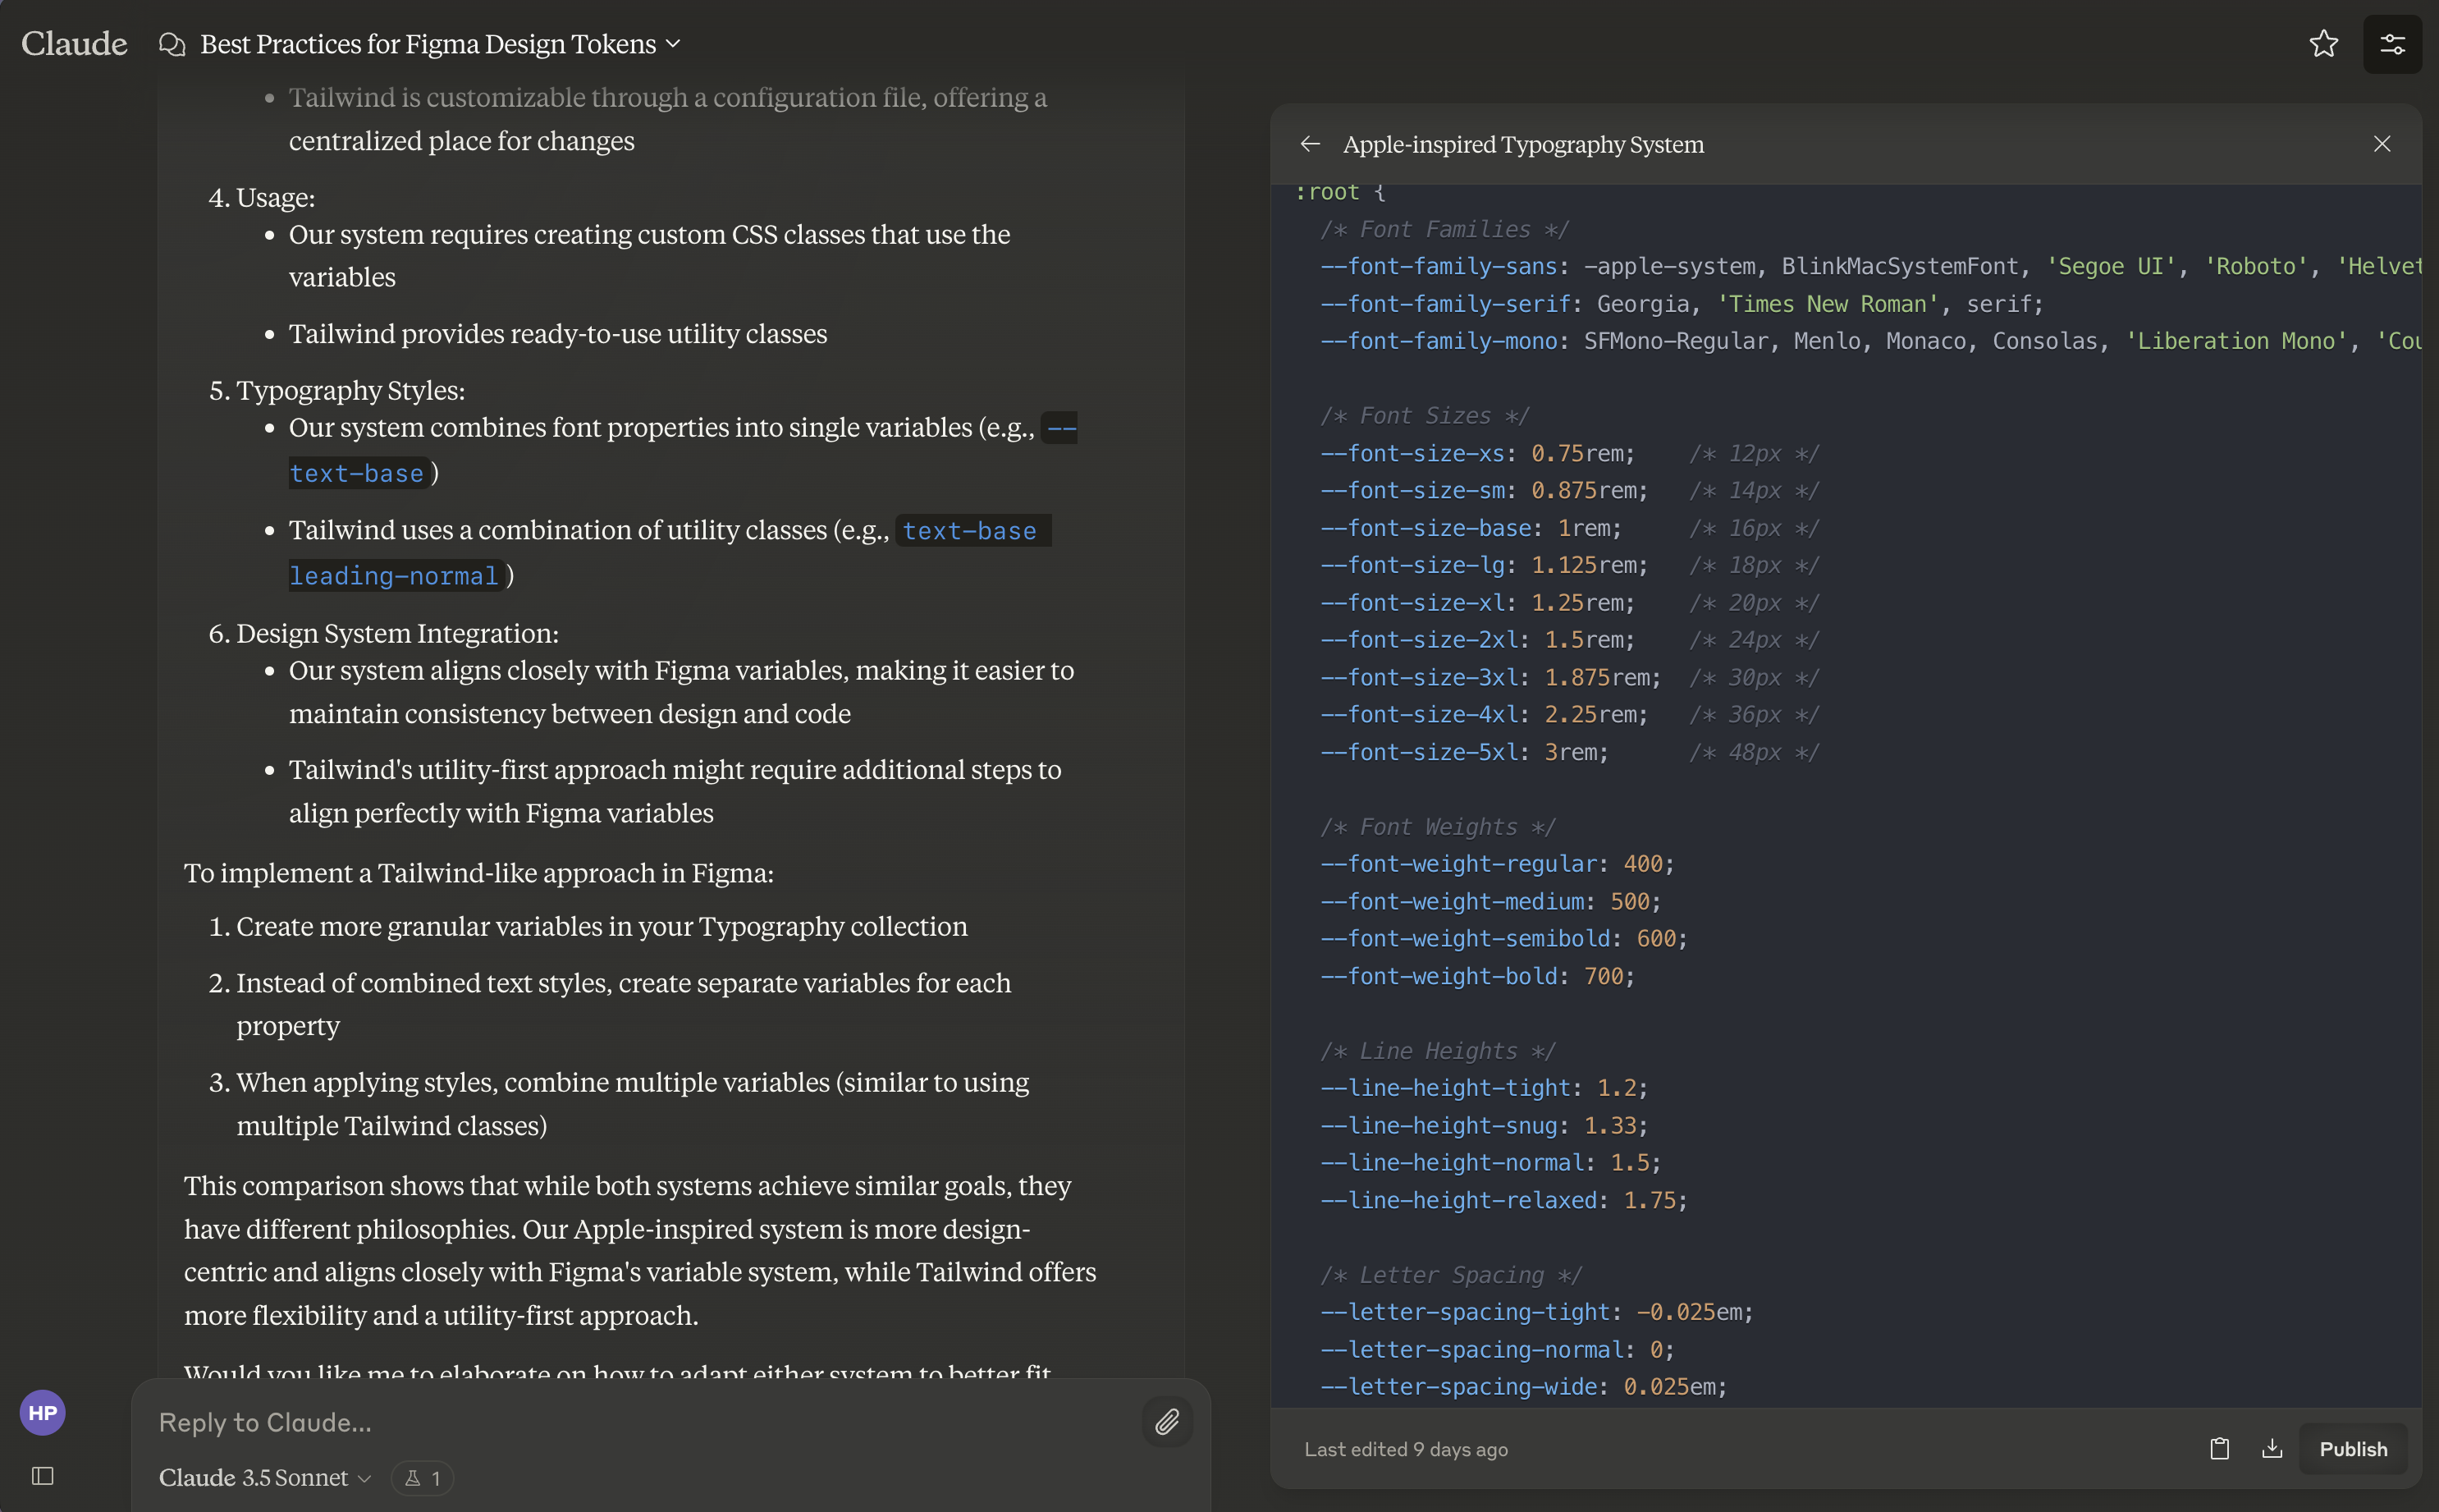The height and width of the screenshot is (1512, 2439).
Task: Click the ':root {' selector line
Action: [1340, 192]
